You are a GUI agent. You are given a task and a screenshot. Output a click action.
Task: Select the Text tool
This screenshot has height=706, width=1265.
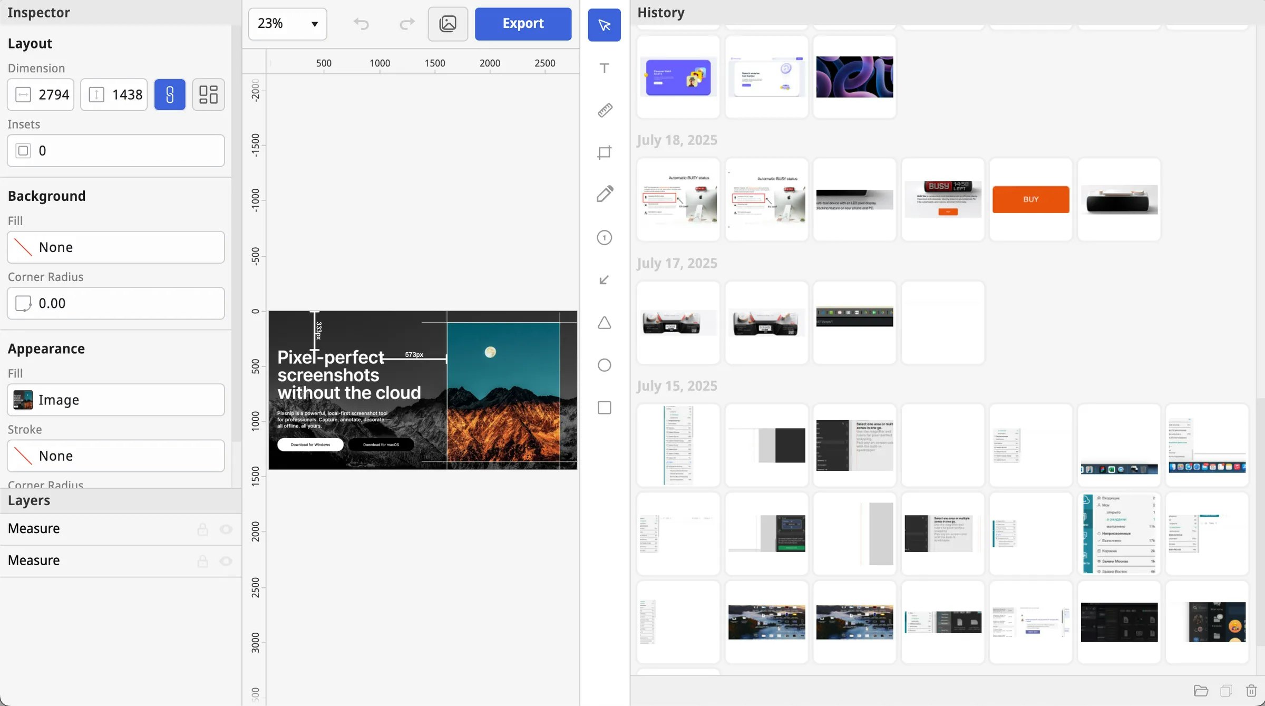point(604,68)
